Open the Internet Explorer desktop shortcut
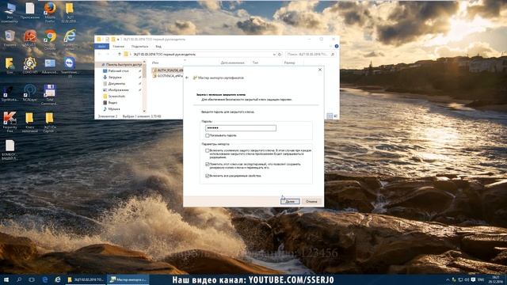This screenshot has width=507, height=285. [70, 40]
